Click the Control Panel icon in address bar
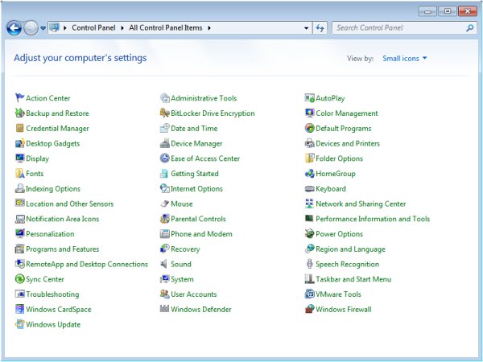The width and height of the screenshot is (483, 362). click(x=55, y=27)
